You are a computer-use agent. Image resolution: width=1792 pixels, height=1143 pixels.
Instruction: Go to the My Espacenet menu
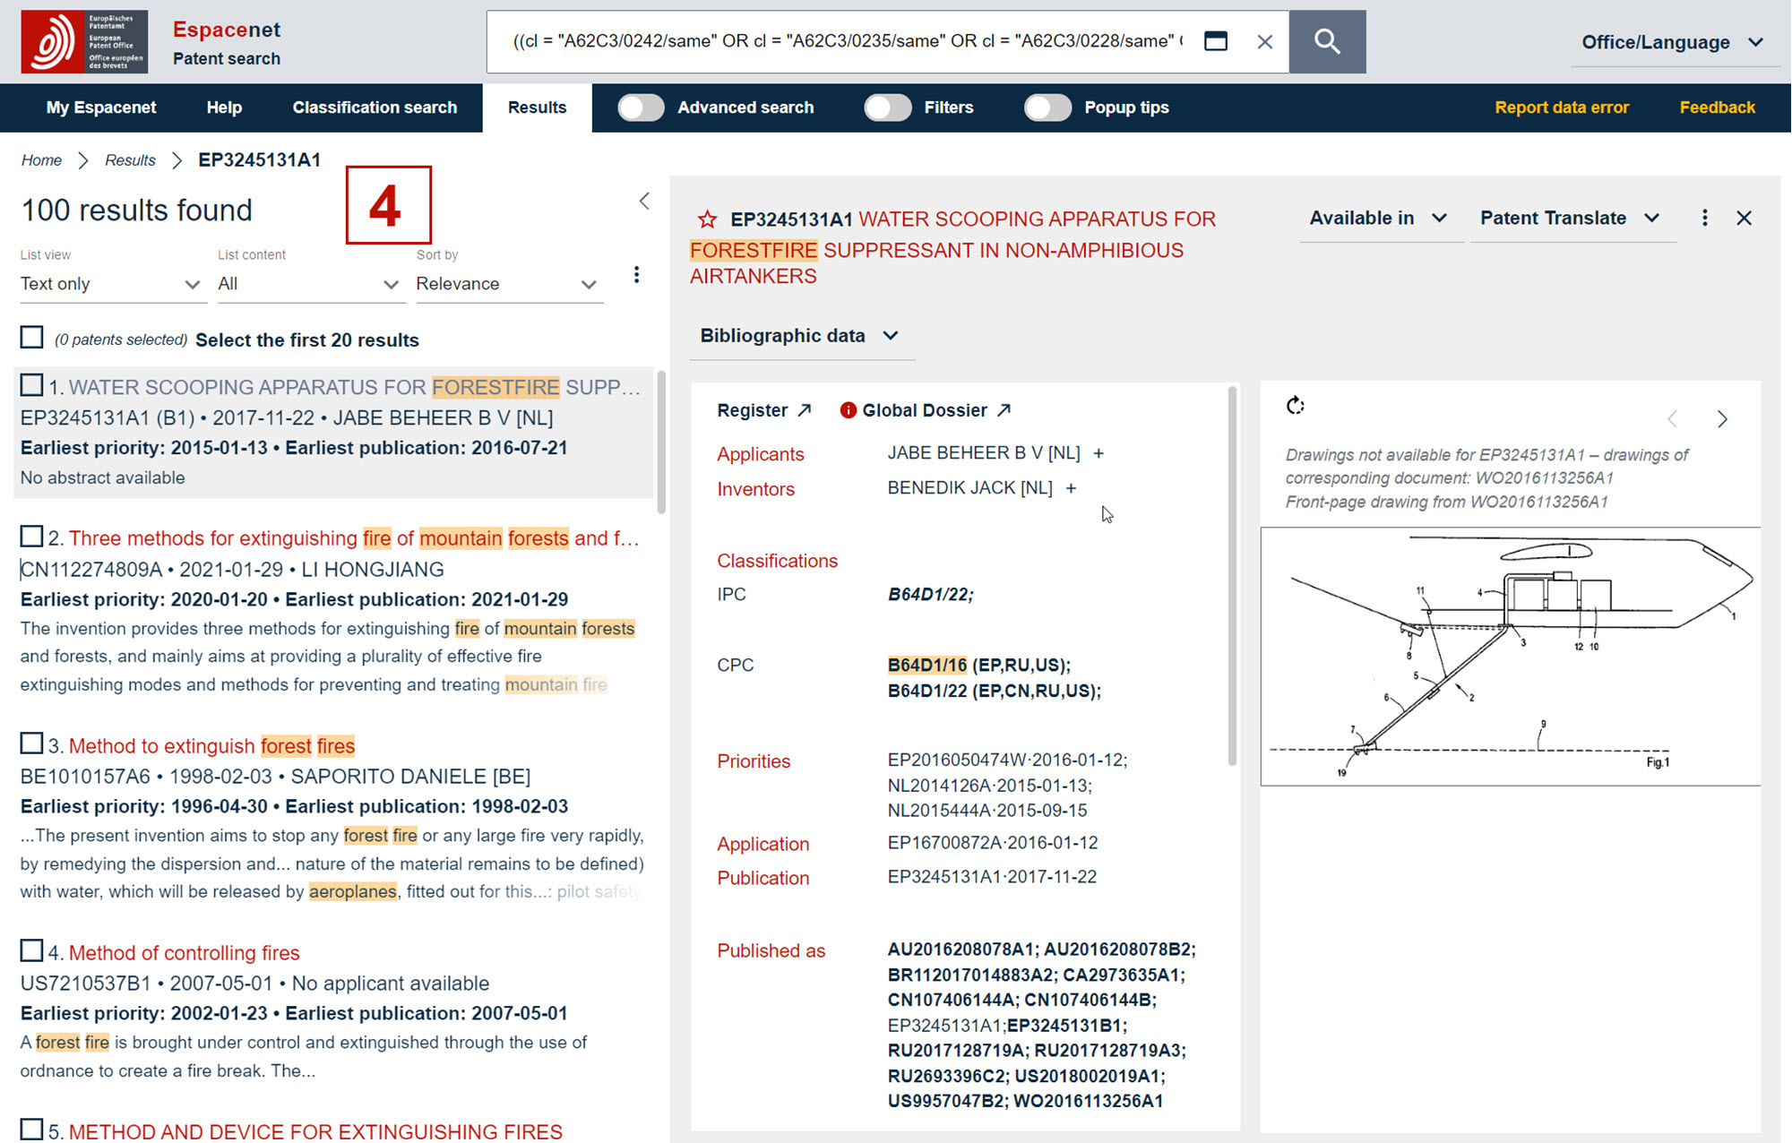pyautogui.click(x=101, y=107)
